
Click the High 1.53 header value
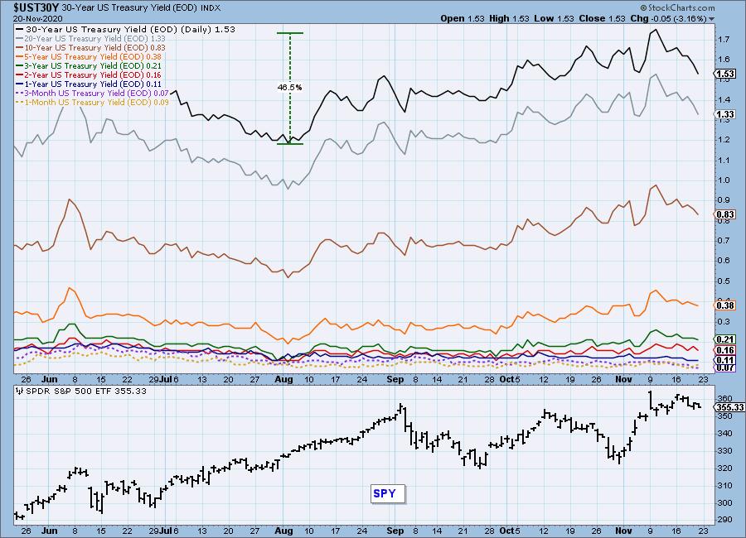509,18
